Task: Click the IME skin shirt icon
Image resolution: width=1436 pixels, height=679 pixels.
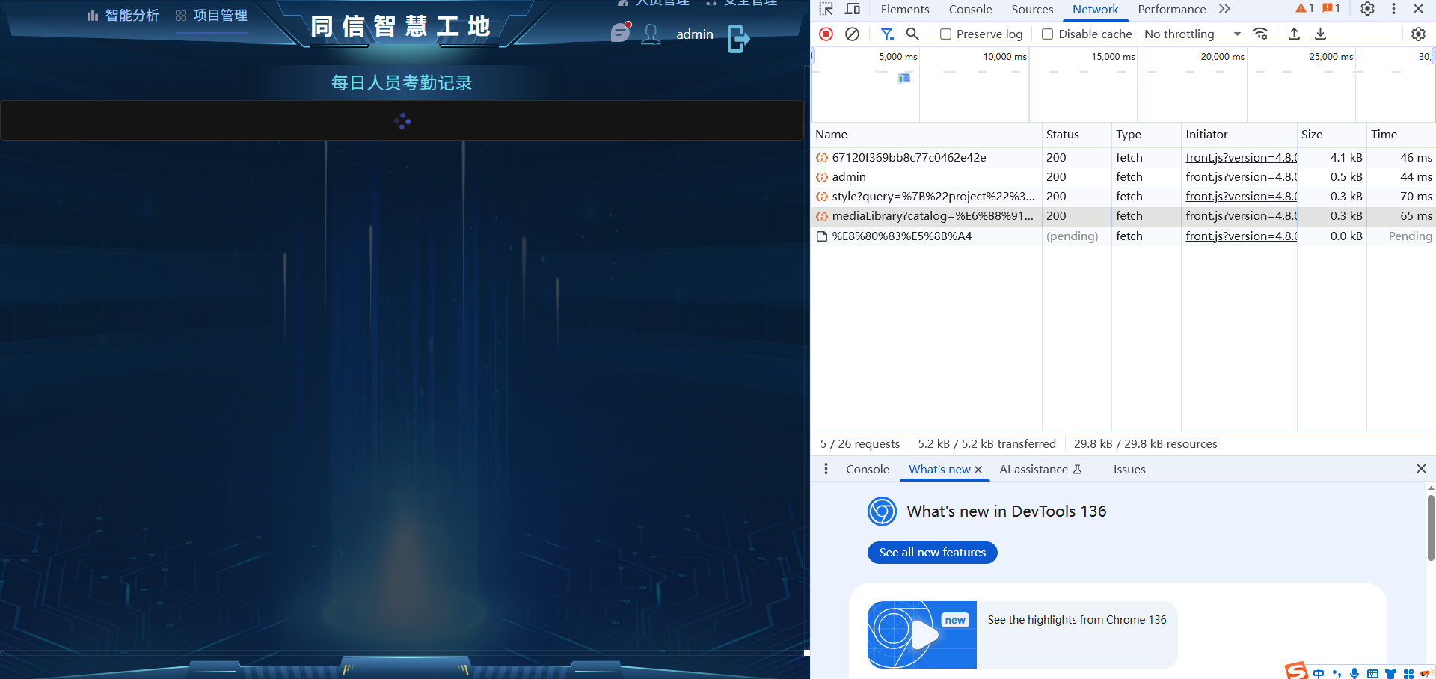Action: tap(1390, 674)
